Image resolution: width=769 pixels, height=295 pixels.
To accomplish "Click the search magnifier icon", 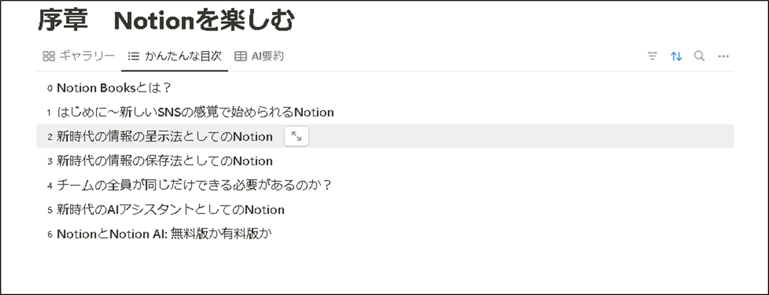I will pyautogui.click(x=699, y=56).
